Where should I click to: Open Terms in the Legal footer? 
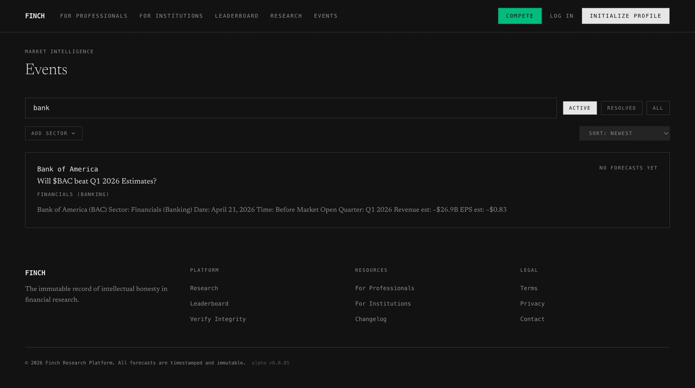[x=528, y=288]
